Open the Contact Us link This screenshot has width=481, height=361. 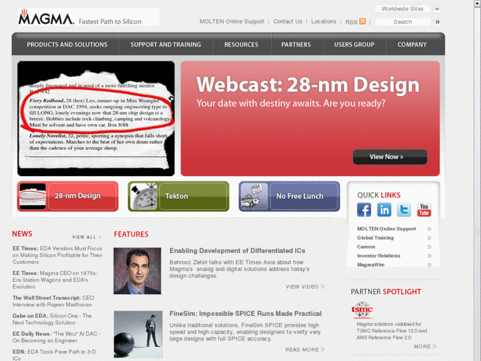pos(288,21)
